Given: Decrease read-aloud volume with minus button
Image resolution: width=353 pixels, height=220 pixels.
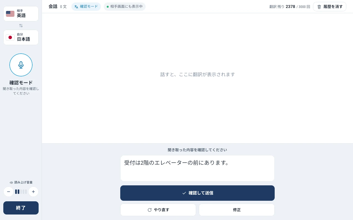Looking at the screenshot, I should pos(9,192).
